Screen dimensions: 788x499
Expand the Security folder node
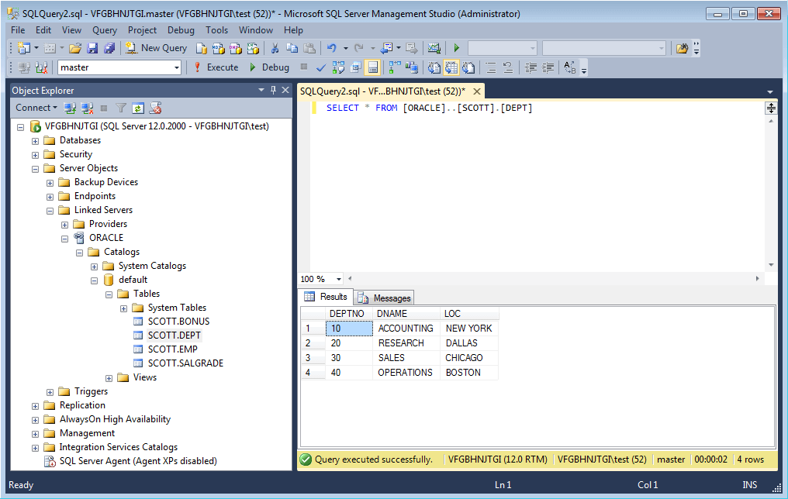point(35,155)
